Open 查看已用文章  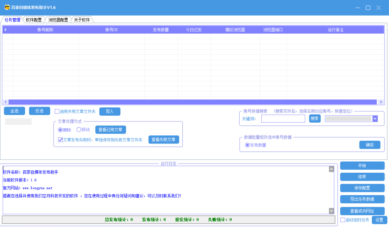[111, 130]
